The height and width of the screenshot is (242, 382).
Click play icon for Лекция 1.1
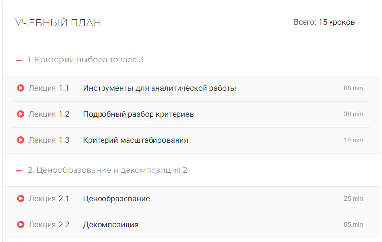[21, 88]
